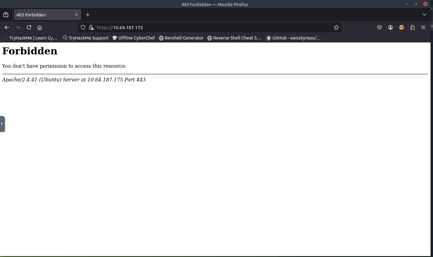This screenshot has width=433, height=257.
Task: Select the 403 Forbidden tab
Action: [43, 15]
